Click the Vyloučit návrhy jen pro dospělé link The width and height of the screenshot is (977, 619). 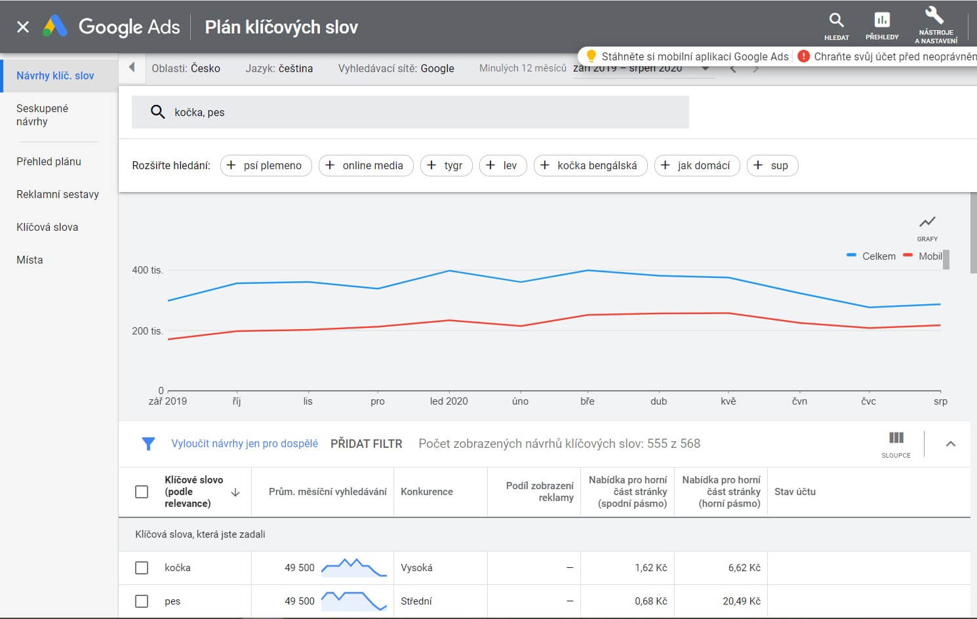245,444
